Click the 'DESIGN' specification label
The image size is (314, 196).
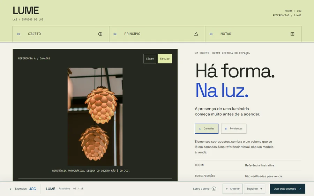pyautogui.click(x=199, y=165)
